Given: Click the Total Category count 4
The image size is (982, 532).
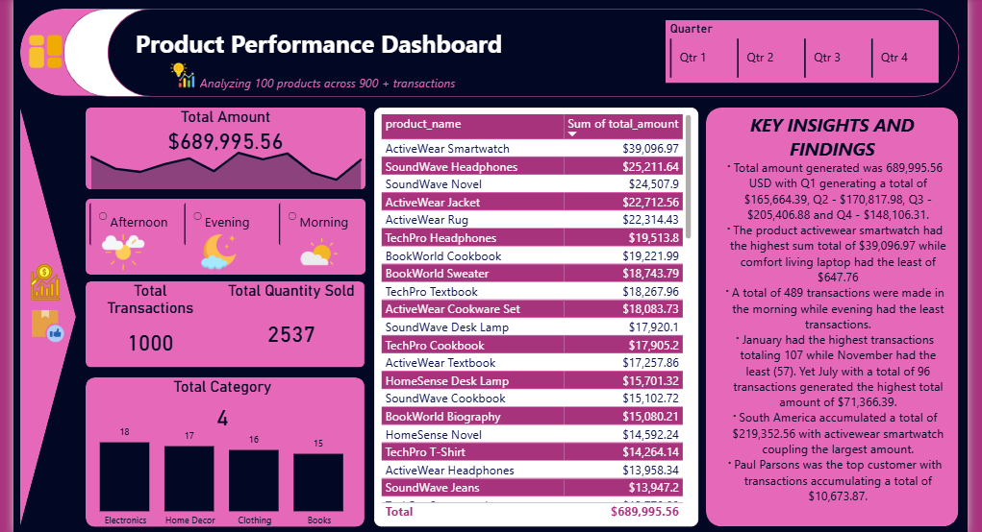Looking at the screenshot, I should [222, 419].
